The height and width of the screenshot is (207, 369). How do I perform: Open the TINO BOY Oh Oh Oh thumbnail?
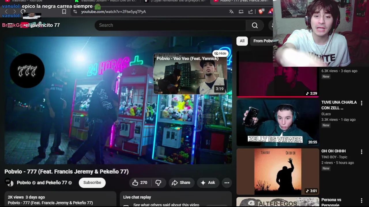278,172
